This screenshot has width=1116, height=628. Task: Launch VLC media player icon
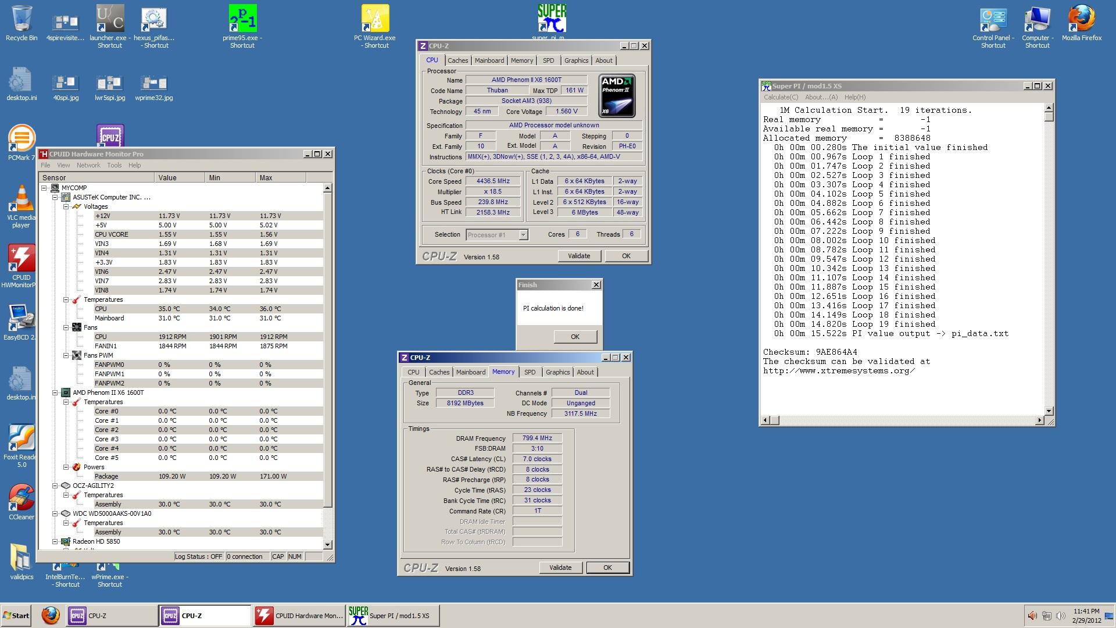21,206
